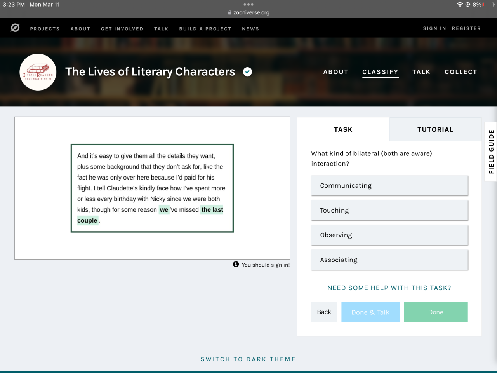Go to Get Involved
The width and height of the screenshot is (497, 373).
[x=122, y=29]
